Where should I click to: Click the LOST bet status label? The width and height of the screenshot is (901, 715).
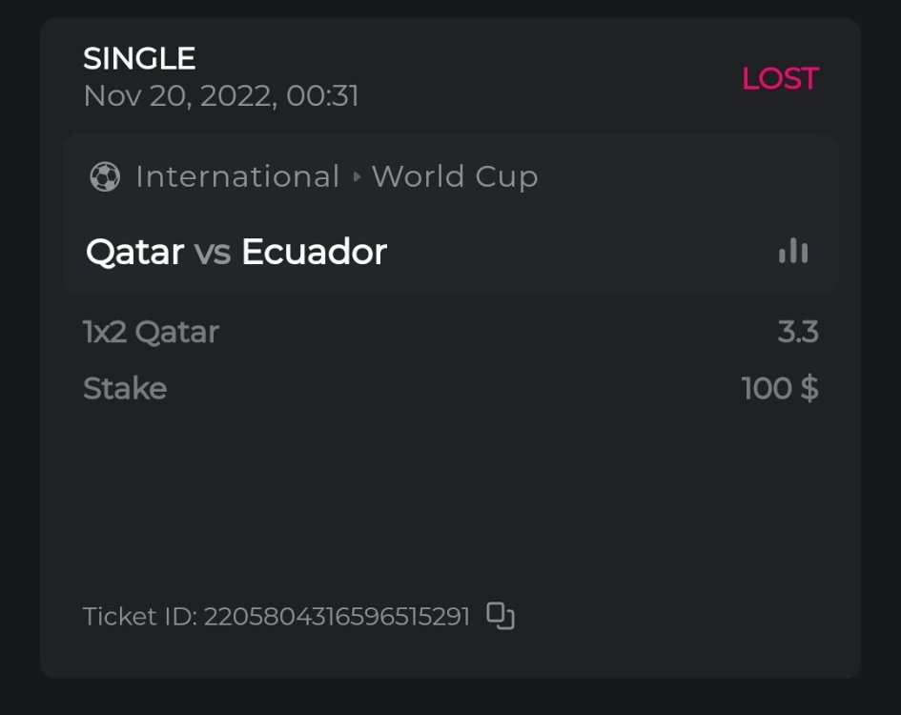[x=780, y=78]
